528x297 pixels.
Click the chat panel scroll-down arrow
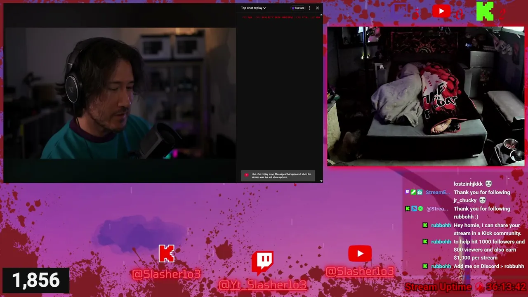point(321,181)
